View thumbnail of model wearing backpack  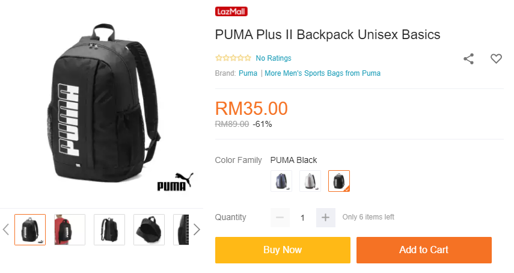pos(70,230)
